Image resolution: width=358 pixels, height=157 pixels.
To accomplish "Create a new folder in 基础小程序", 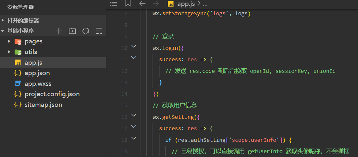I will tap(72, 31).
